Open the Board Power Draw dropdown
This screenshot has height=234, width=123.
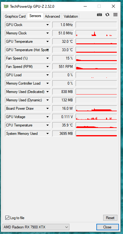(x=47, y=108)
